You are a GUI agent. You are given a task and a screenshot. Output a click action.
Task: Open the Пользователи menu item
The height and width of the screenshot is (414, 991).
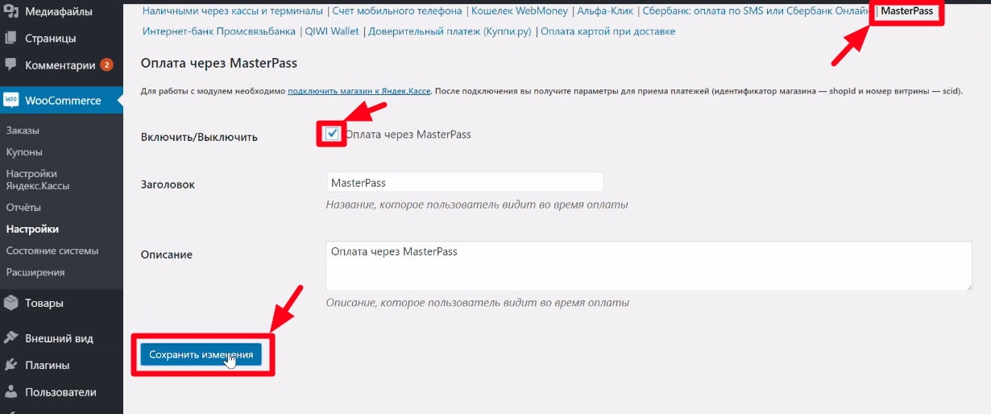(61, 392)
